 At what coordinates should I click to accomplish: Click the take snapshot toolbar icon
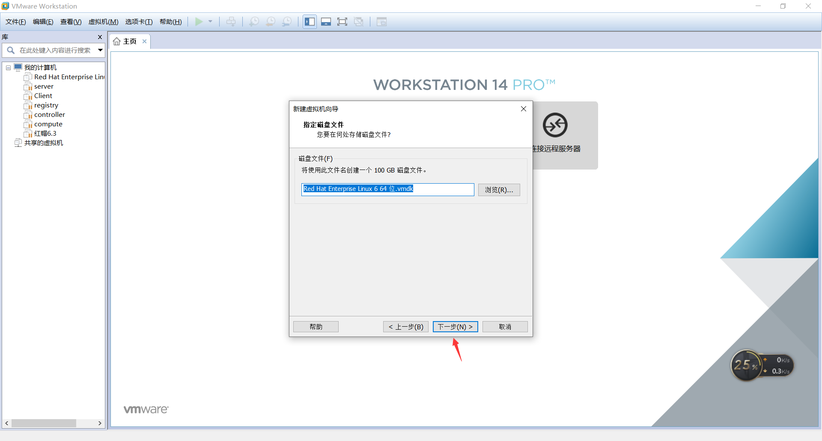click(x=254, y=21)
